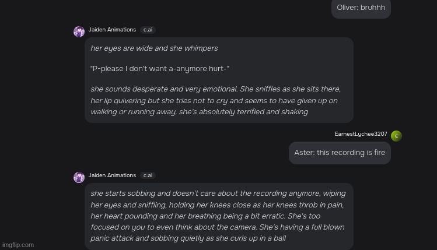Click the green E avatar of EarnestLychee3207
The width and height of the screenshot is (437, 250).
(396, 136)
